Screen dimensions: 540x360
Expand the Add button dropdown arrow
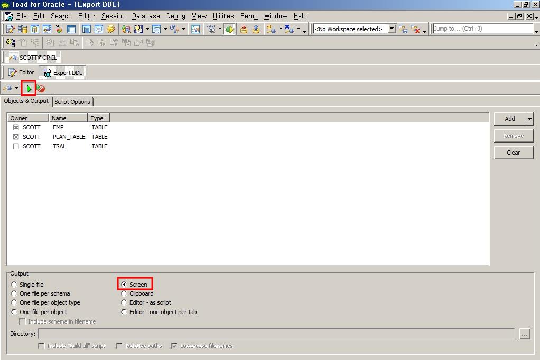(529, 119)
